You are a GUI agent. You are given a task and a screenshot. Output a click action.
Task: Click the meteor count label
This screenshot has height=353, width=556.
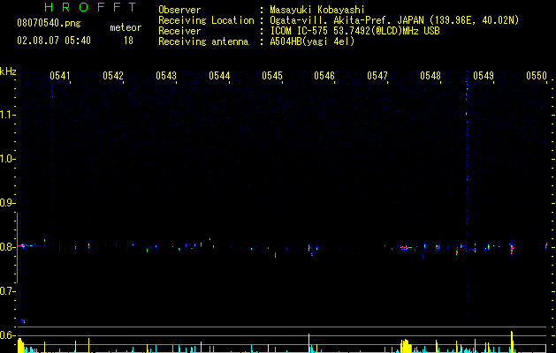click(x=126, y=27)
